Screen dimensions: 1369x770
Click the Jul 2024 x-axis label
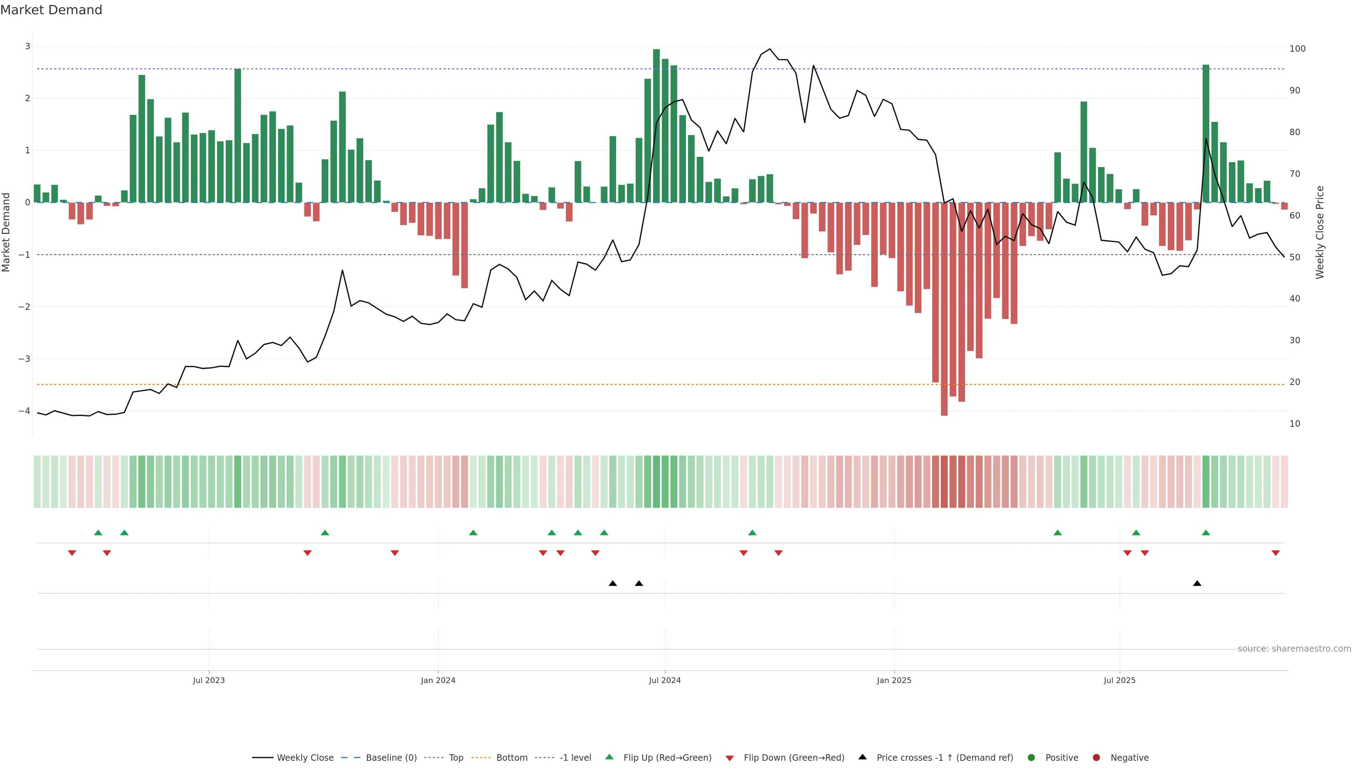pyautogui.click(x=664, y=680)
